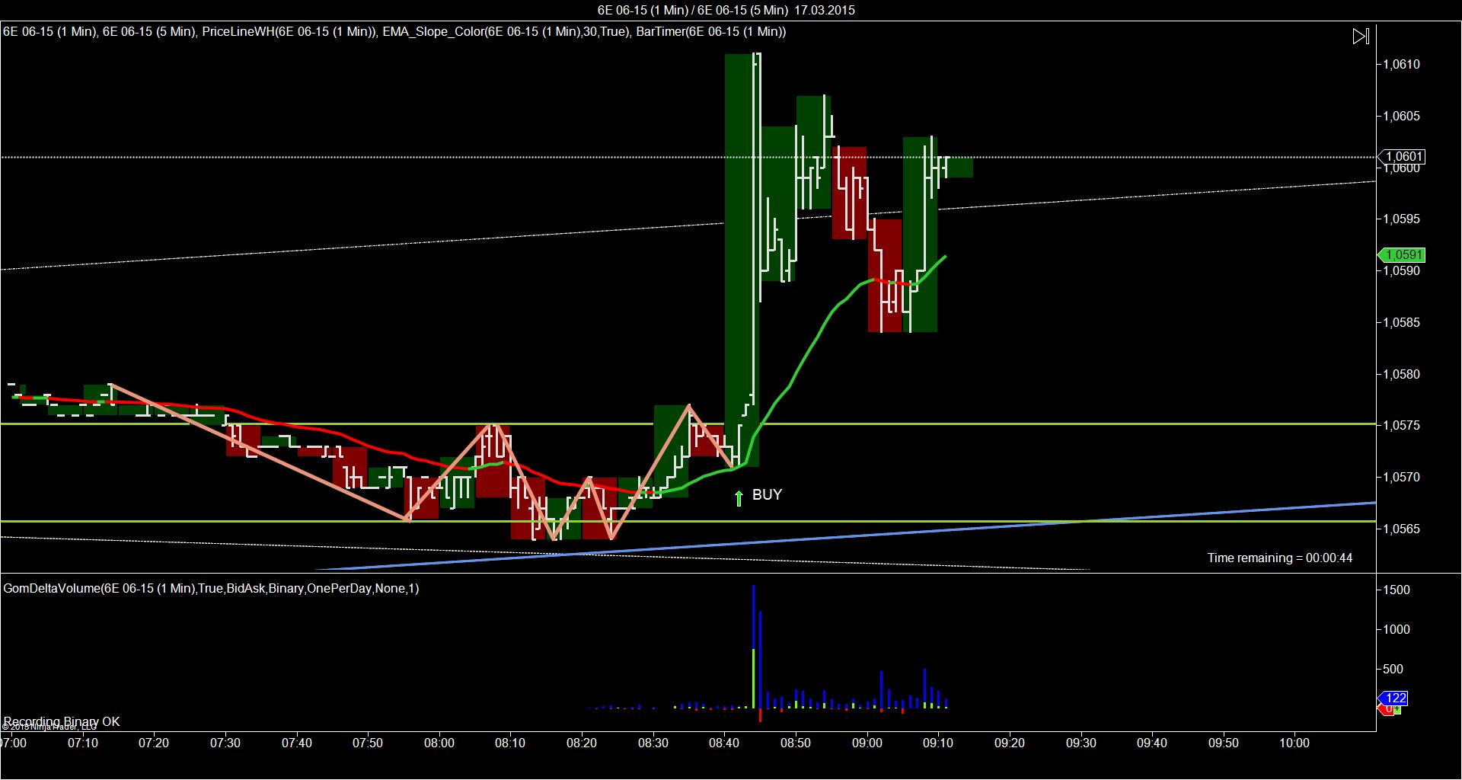The width and height of the screenshot is (1462, 780).
Task: Click the 1500 volume axis label
Action: 1397,590
